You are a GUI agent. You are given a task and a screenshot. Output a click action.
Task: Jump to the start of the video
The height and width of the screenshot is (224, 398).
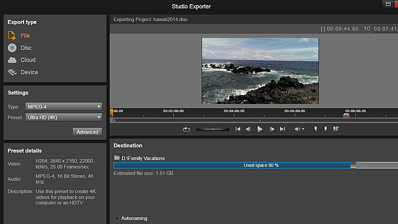[238, 129]
